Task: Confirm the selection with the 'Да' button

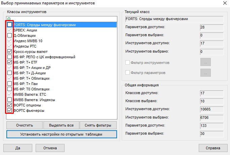Action: click(18, 148)
